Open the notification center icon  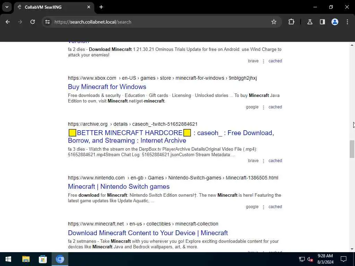tap(344, 259)
